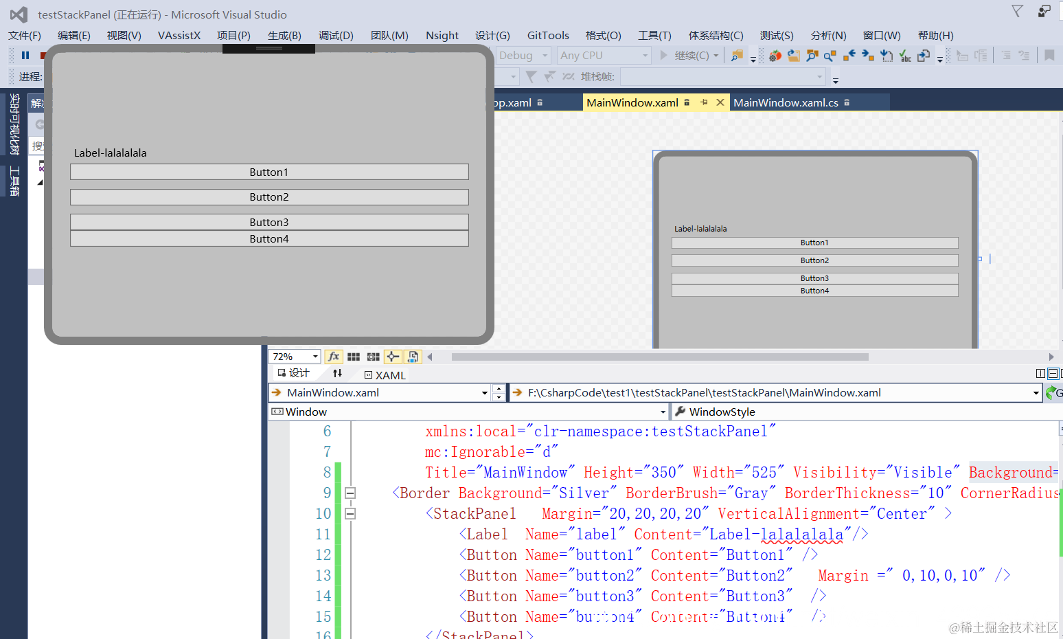The width and height of the screenshot is (1063, 639).
Task: Open the Window element dropdown
Action: 663,412
